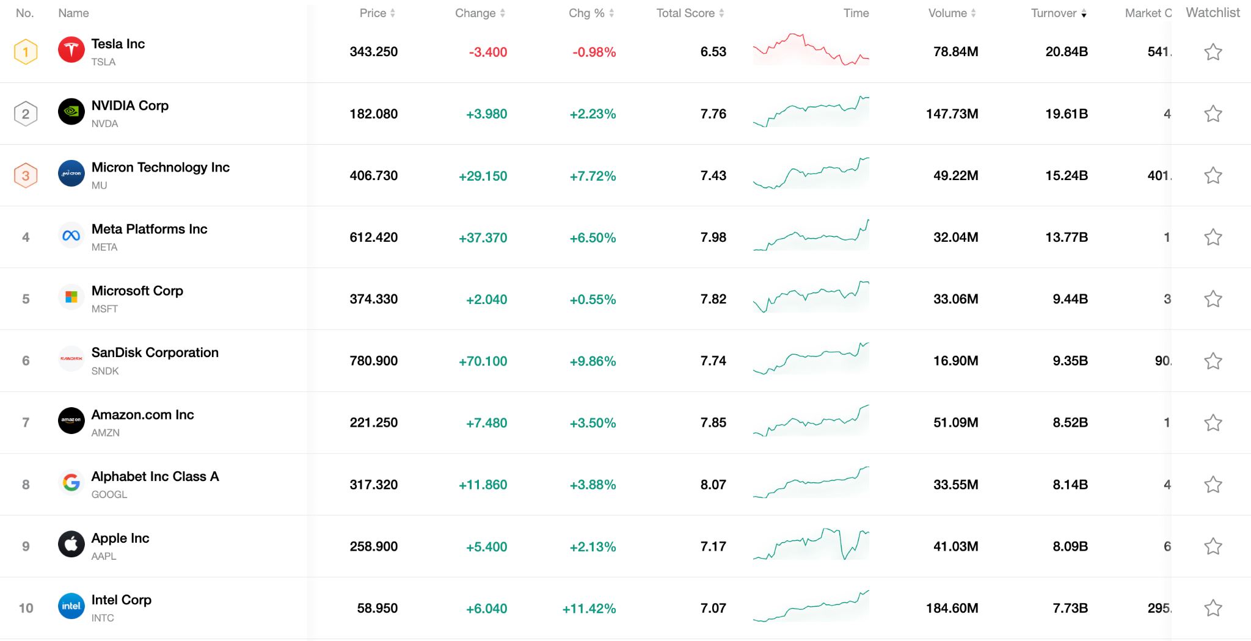Star Intel Corp in the watchlist
This screenshot has height=641, width=1251.
click(1213, 607)
